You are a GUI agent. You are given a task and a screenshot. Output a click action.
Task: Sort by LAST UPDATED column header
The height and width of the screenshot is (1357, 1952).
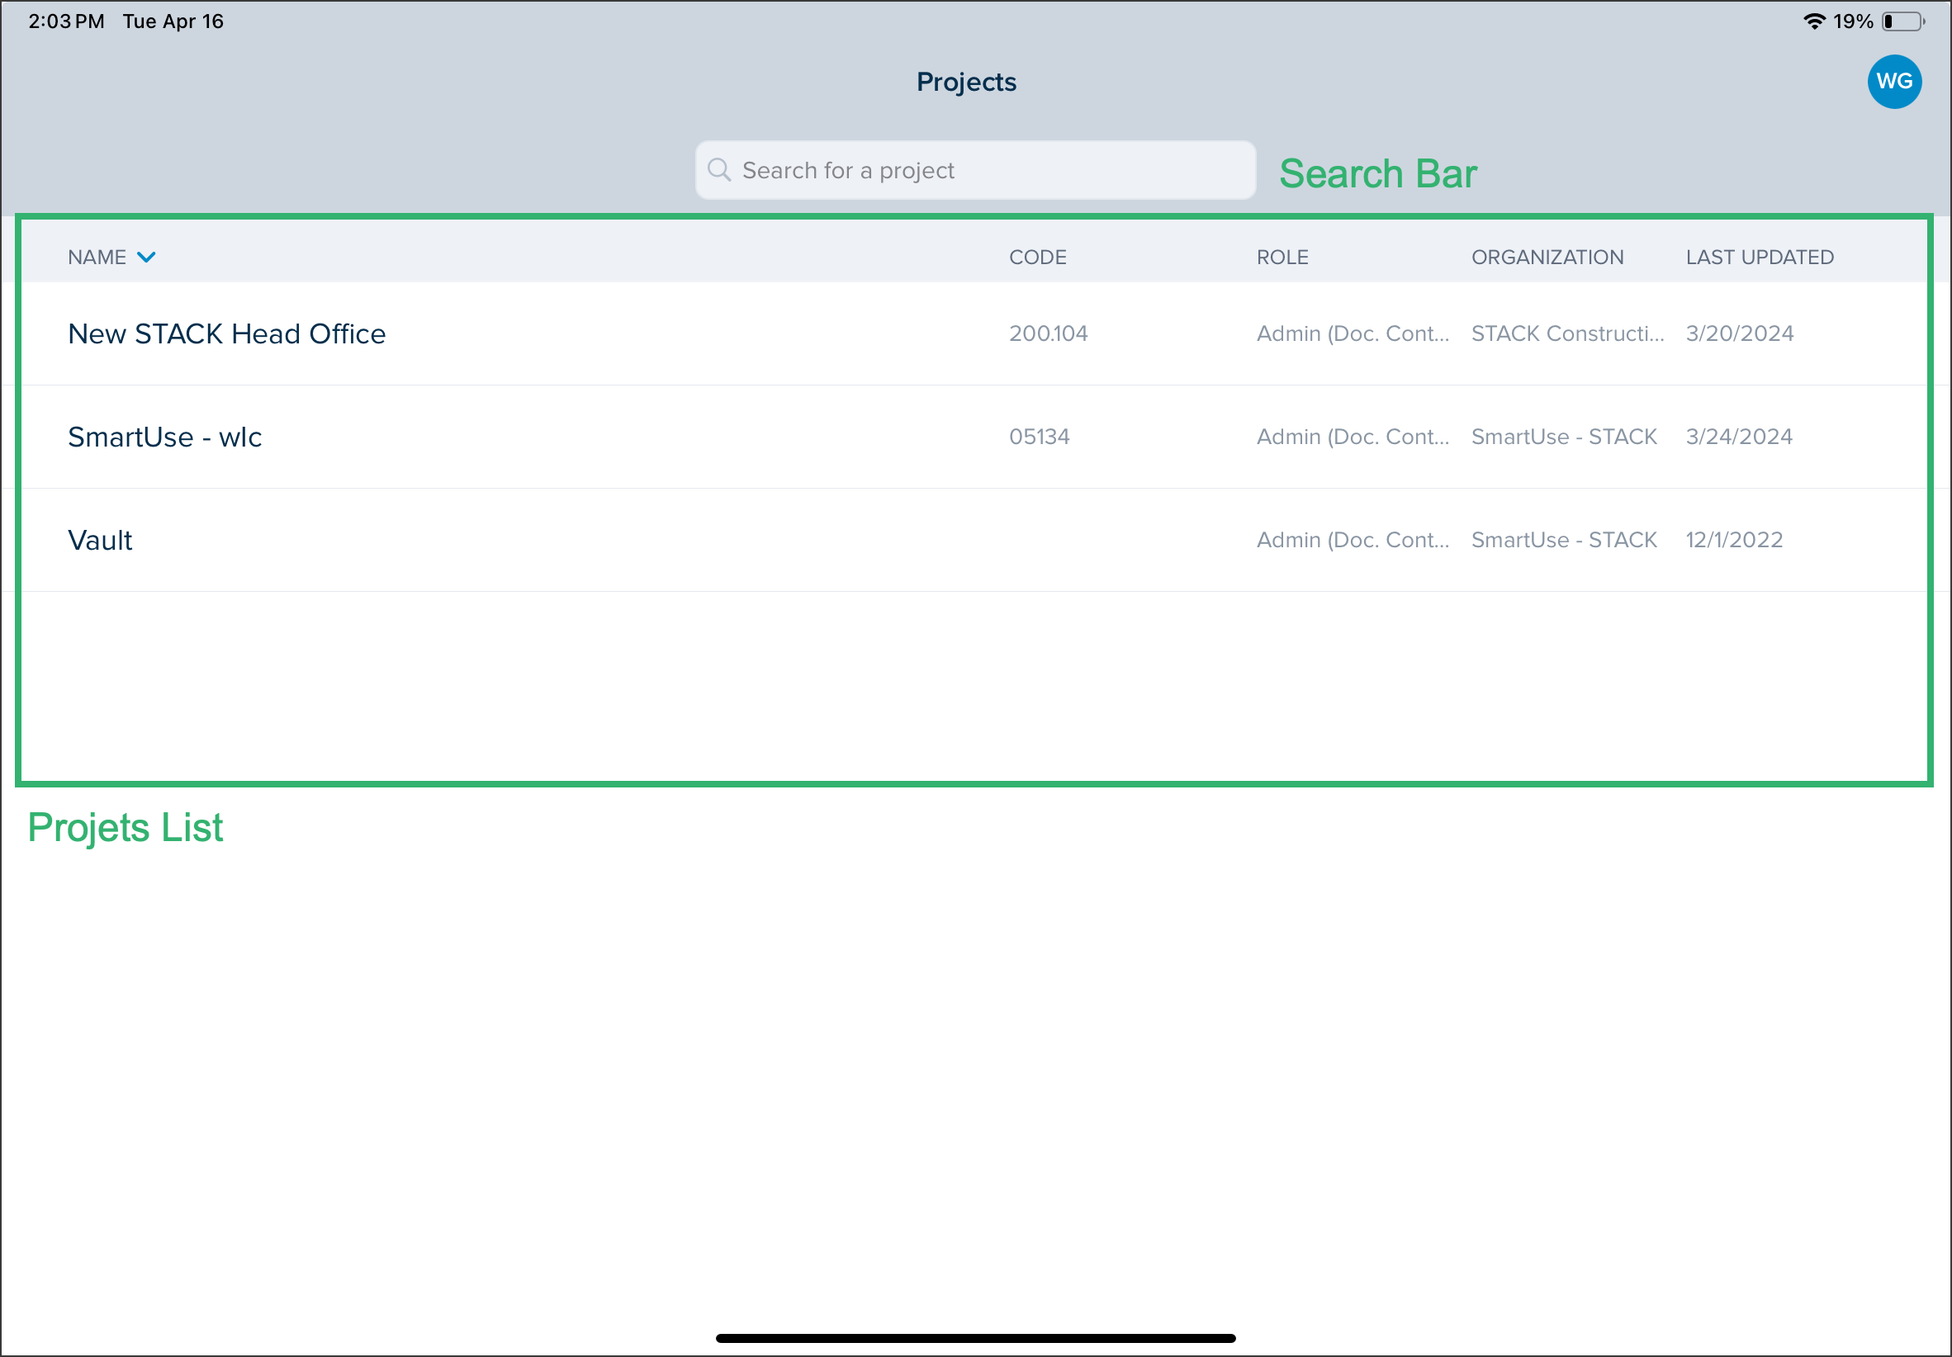tap(1759, 257)
